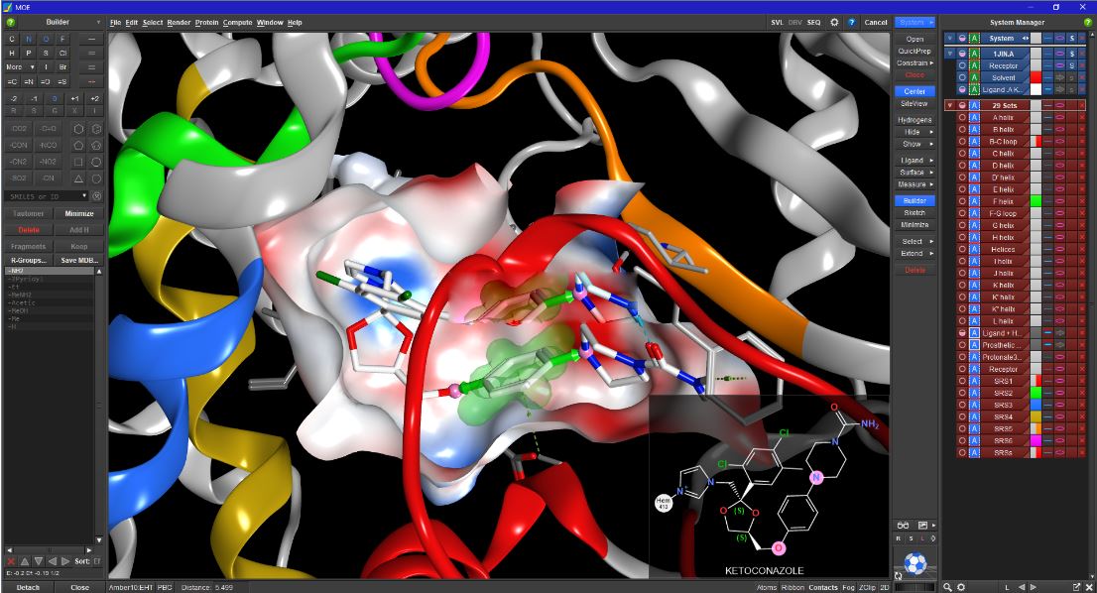Click the red color swatch next to Solvent
This screenshot has height=593, width=1097.
click(1036, 76)
